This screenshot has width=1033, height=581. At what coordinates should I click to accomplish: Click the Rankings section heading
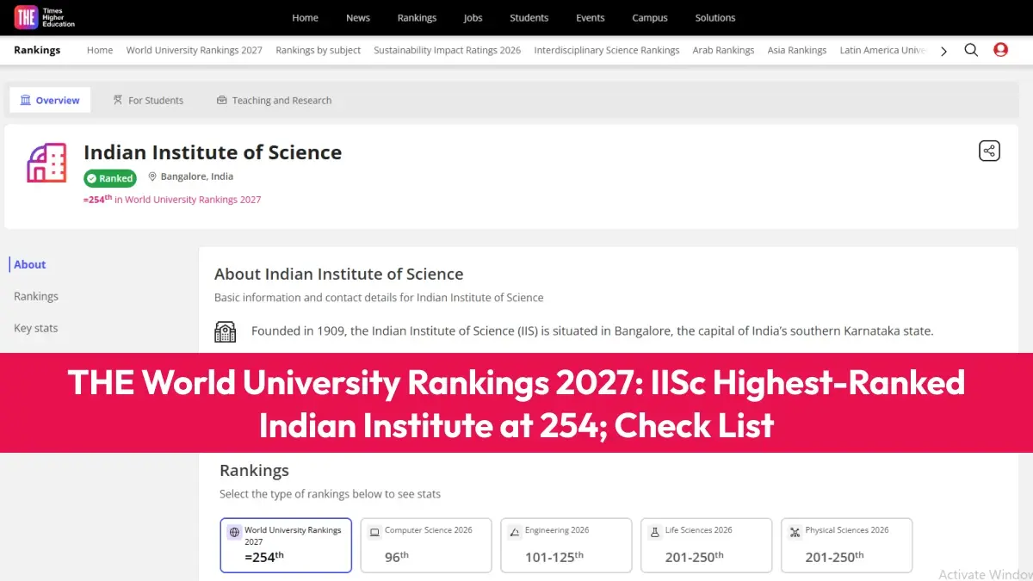[254, 471]
